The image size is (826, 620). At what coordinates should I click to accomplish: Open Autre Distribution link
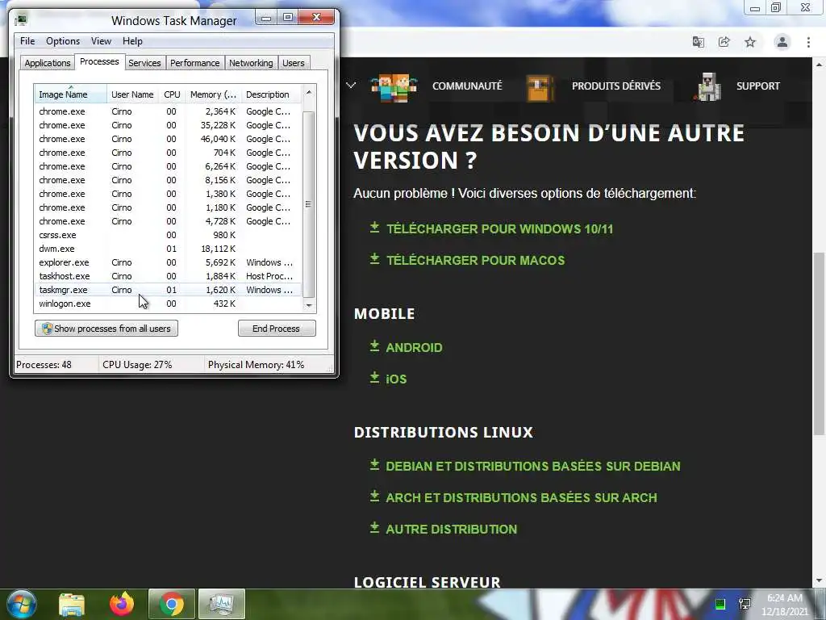(452, 529)
